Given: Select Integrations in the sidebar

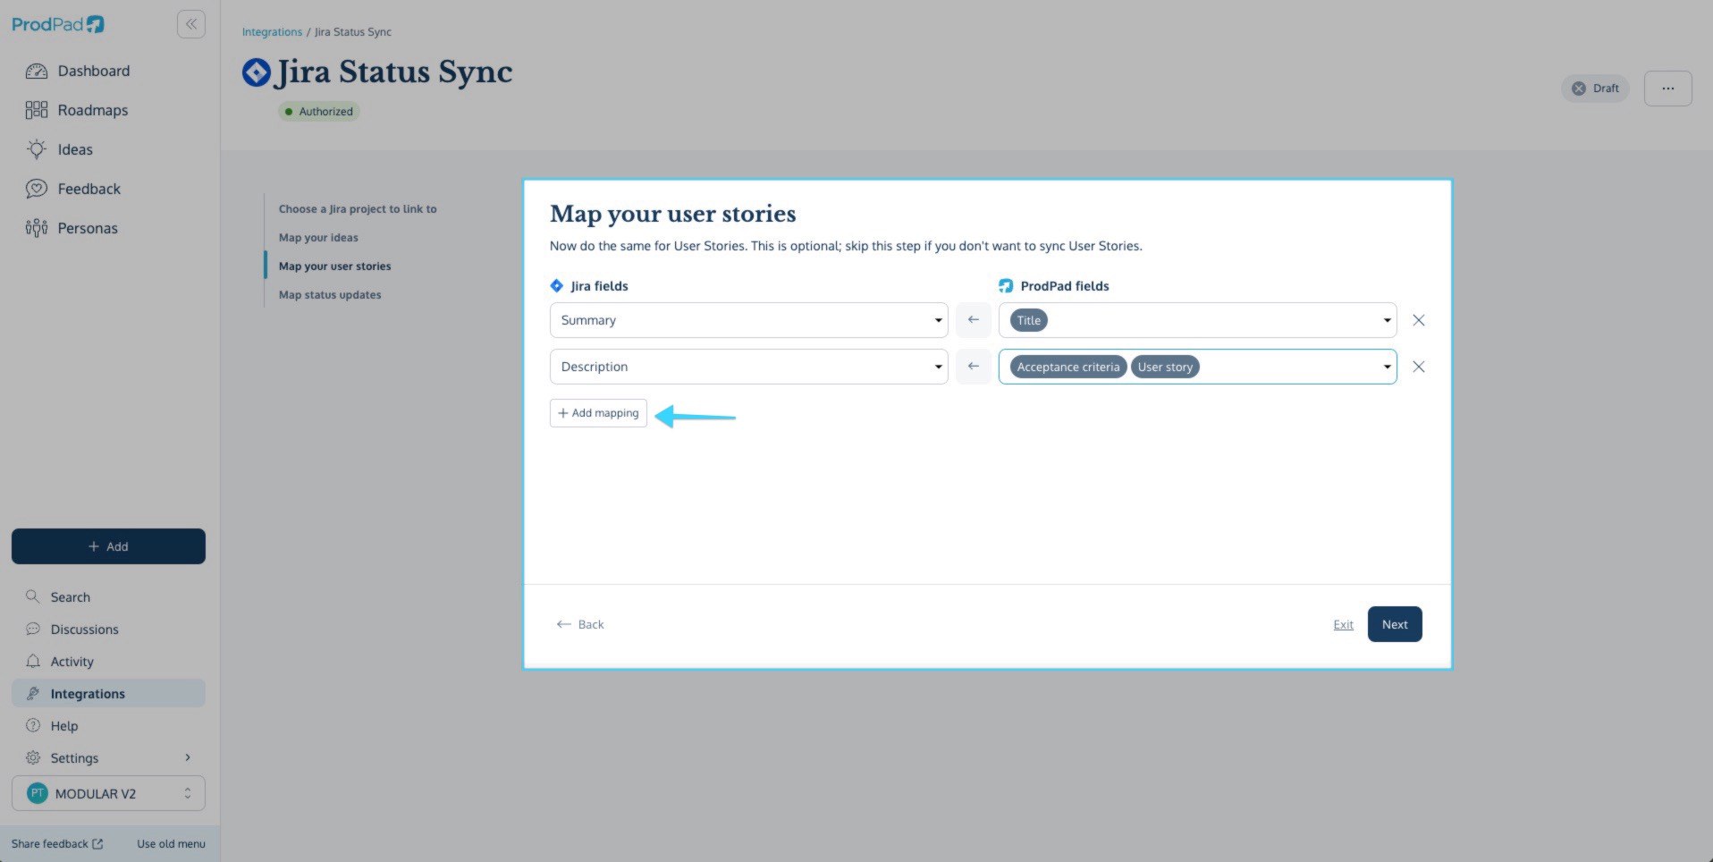Looking at the screenshot, I should click(x=108, y=693).
